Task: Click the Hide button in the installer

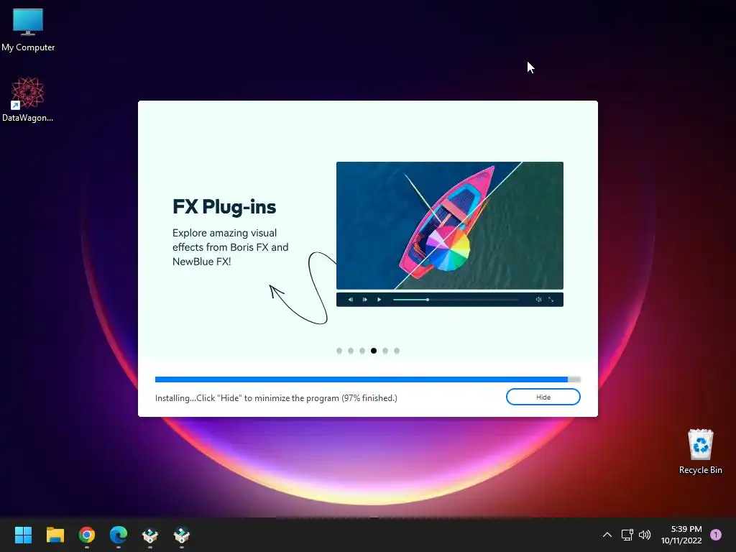Action: click(x=543, y=397)
